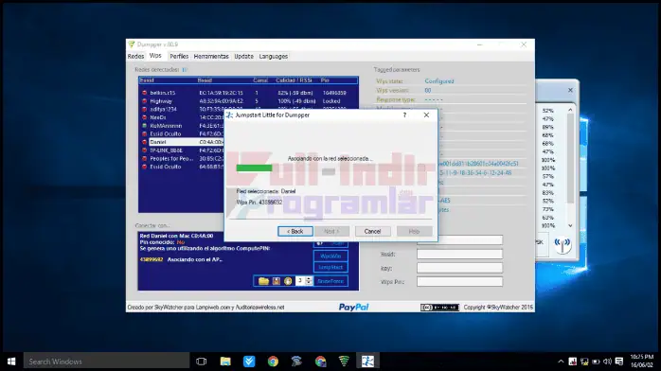Click the Windows Start button
The width and height of the screenshot is (661, 371).
tap(11, 362)
